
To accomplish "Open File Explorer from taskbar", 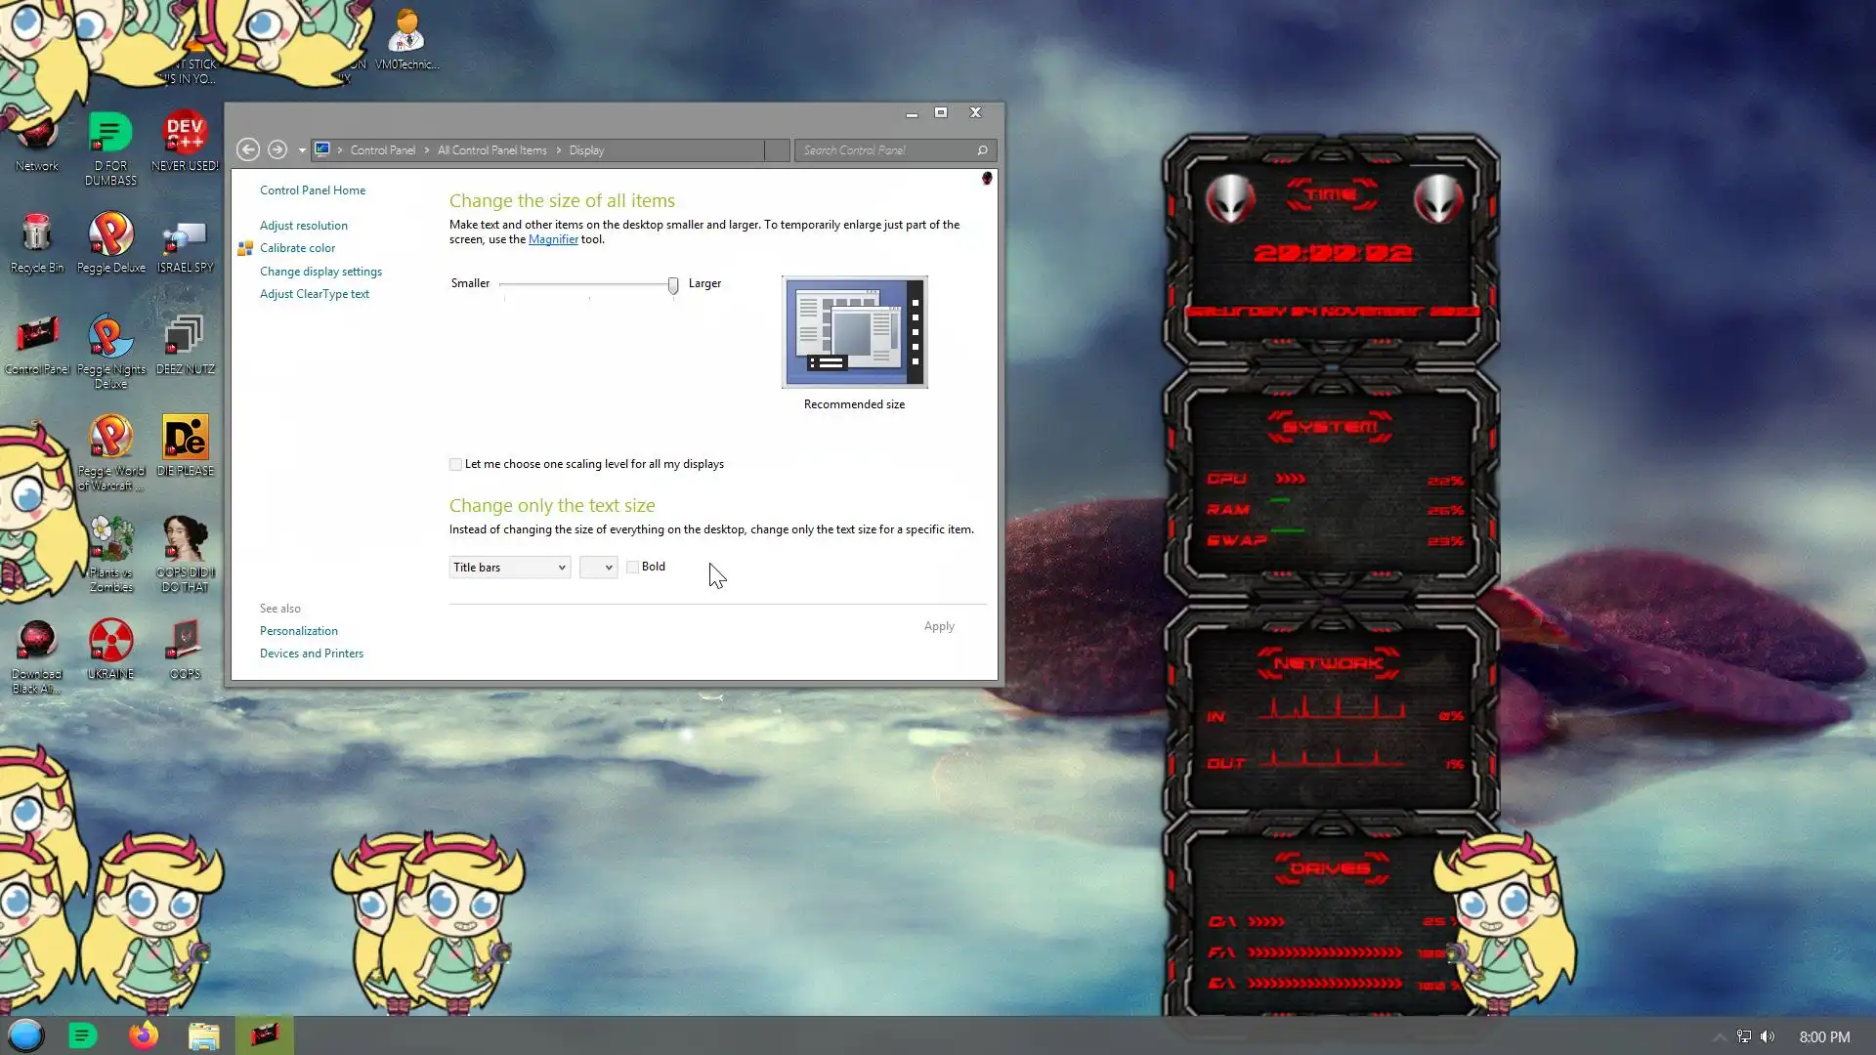I will [x=203, y=1035].
